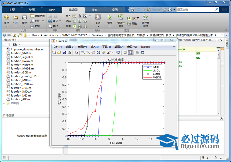
Task: Open function_SNR.m in the file list
Action: [21, 53]
